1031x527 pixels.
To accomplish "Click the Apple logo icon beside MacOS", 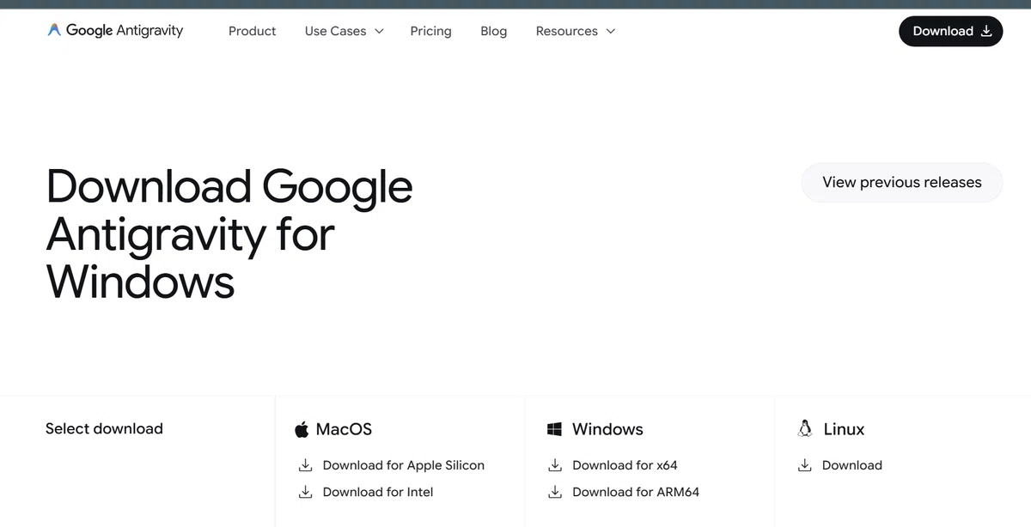I will (302, 429).
